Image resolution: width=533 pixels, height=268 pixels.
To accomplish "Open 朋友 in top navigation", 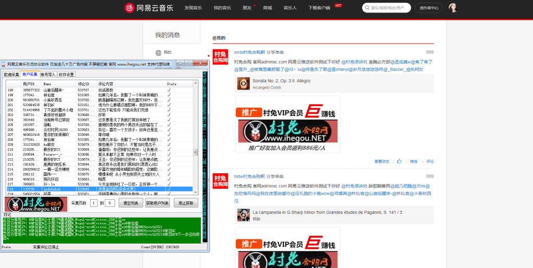I will pos(247,8).
